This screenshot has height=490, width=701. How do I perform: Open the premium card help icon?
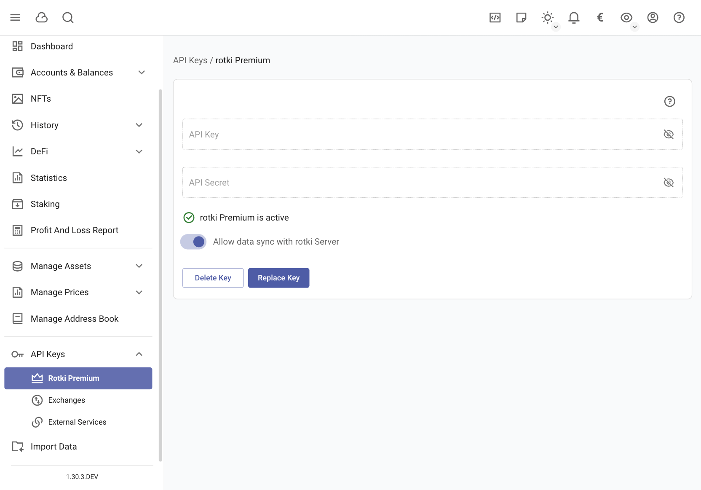pos(670,101)
